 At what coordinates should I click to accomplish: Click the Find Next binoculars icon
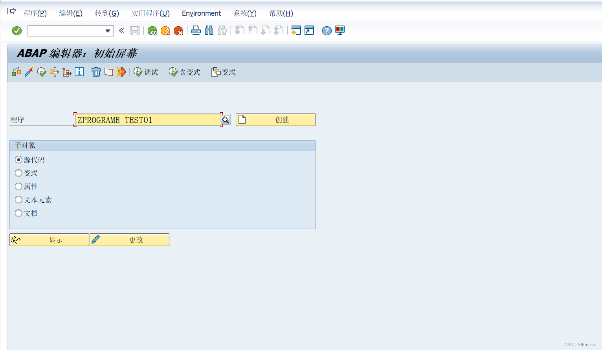click(x=222, y=31)
